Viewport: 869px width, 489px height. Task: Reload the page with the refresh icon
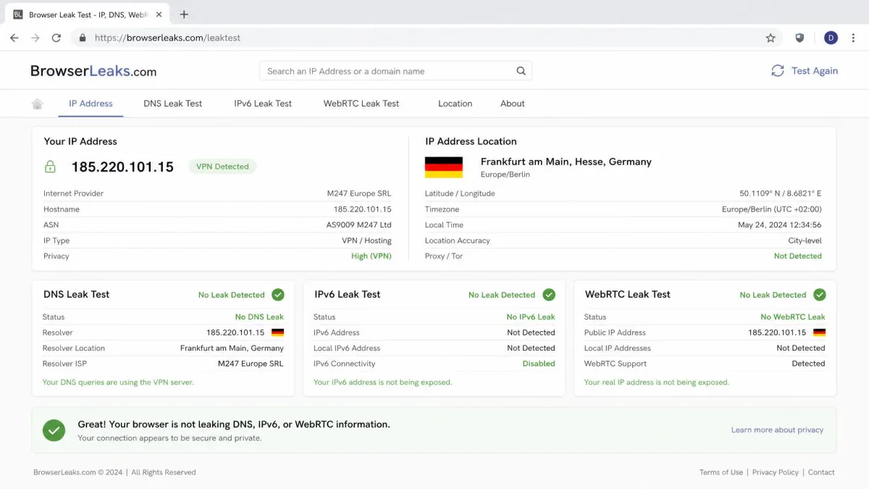[x=56, y=38]
